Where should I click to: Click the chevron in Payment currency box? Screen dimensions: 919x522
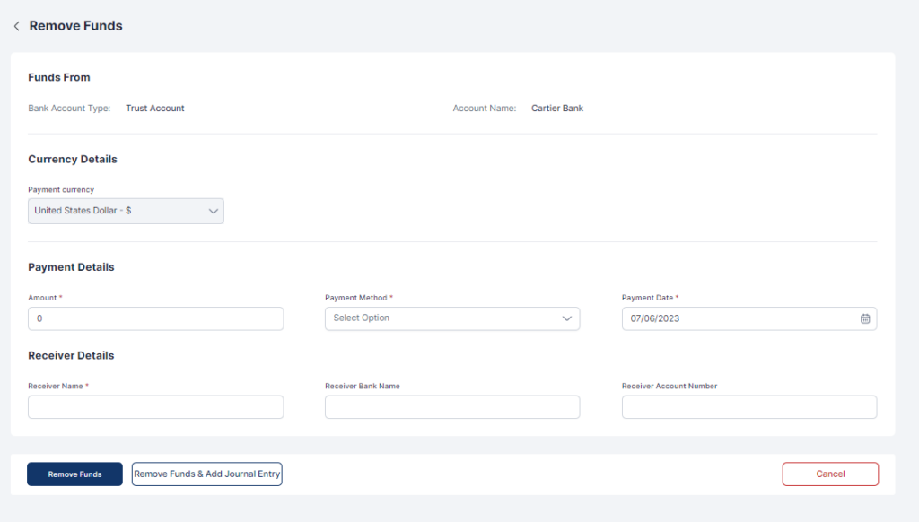[214, 211]
